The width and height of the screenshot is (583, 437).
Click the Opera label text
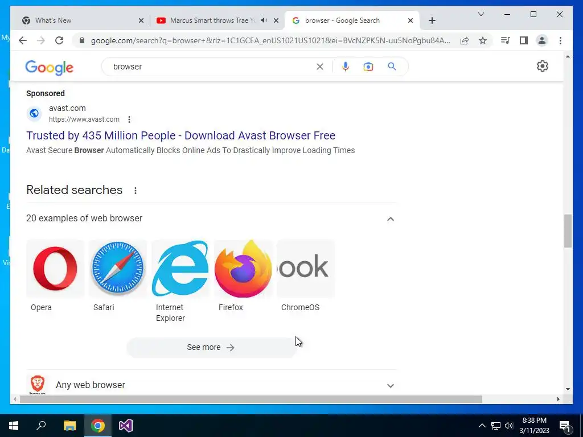pyautogui.click(x=41, y=307)
